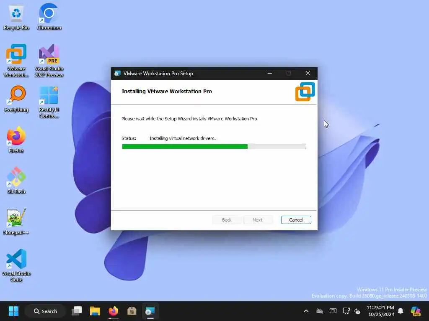The image size is (429, 321).
Task: Click the green installation progress bar
Action: (x=214, y=147)
